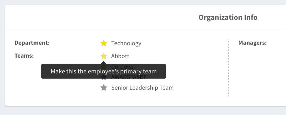
Task: Select the Technology department name
Action: click(x=126, y=43)
